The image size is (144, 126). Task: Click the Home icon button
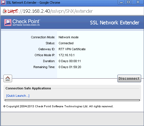pyautogui.click(x=8, y=78)
